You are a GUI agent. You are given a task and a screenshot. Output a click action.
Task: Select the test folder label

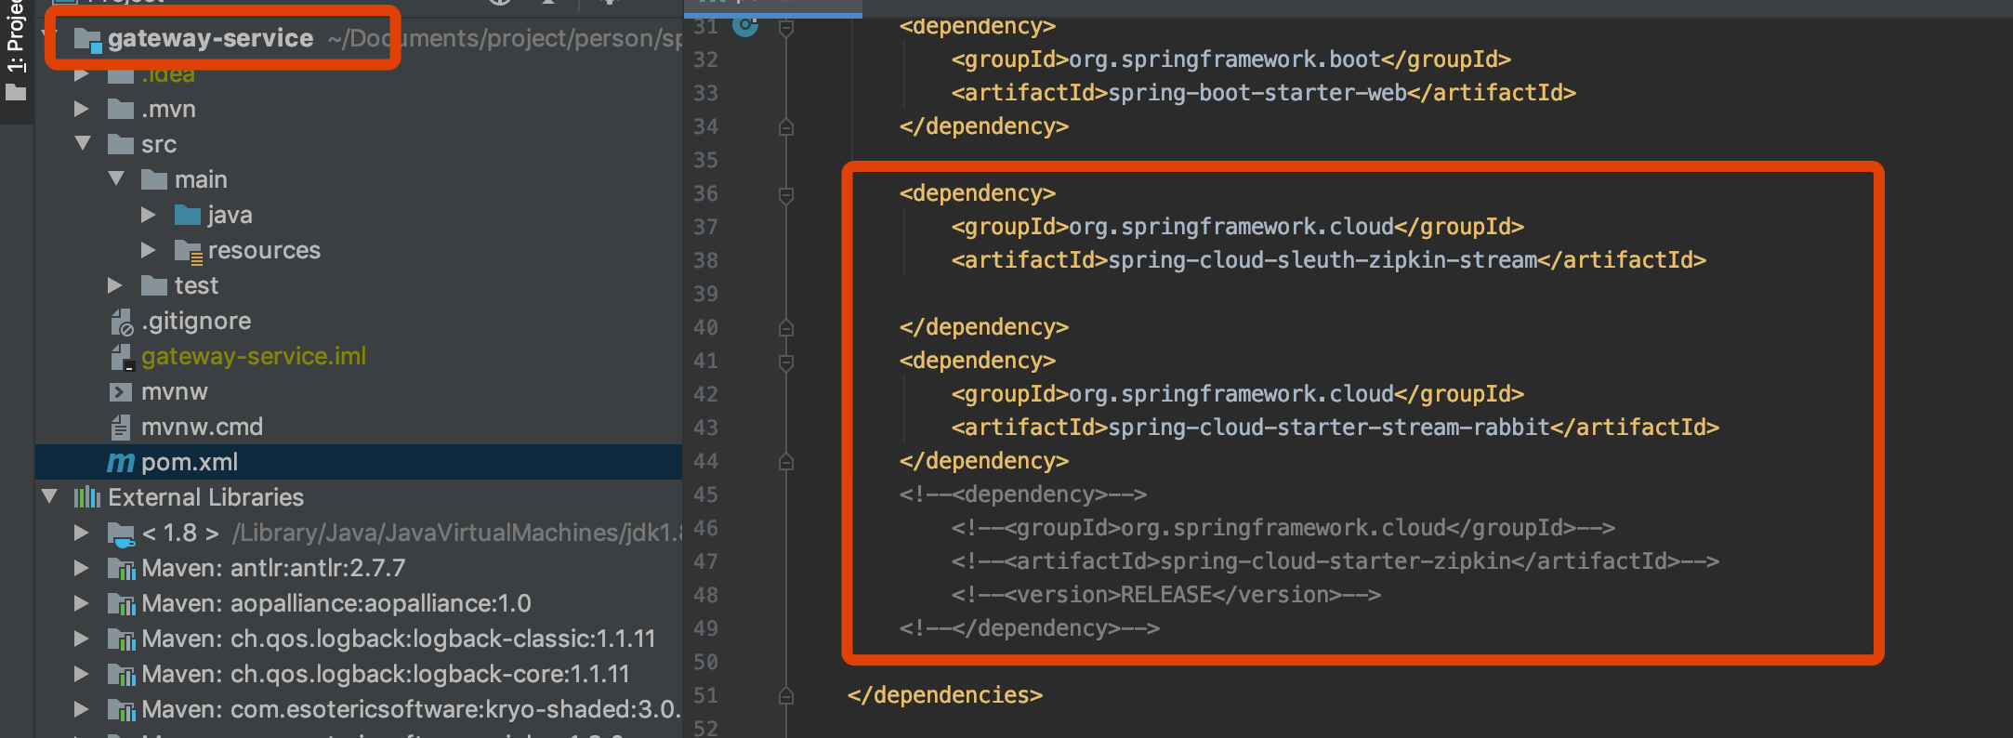(x=196, y=285)
